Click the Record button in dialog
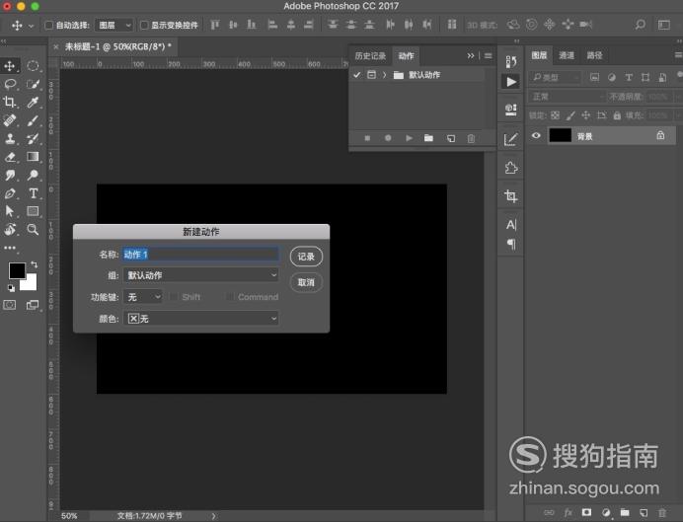 tap(306, 257)
